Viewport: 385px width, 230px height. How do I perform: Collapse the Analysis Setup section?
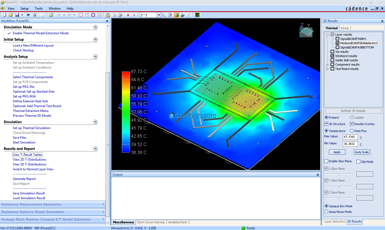click(x=95, y=56)
